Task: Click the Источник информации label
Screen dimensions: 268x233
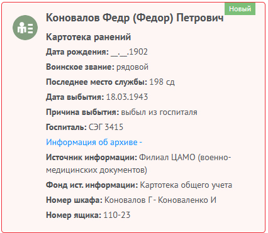Action: click(x=91, y=157)
